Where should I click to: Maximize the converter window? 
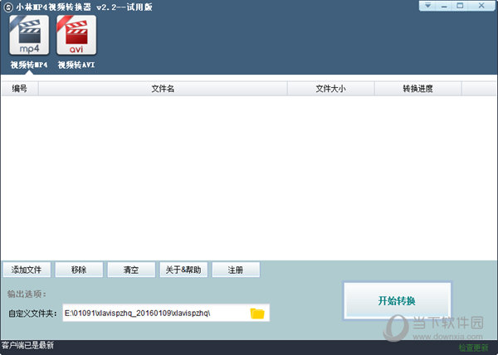(460, 6)
